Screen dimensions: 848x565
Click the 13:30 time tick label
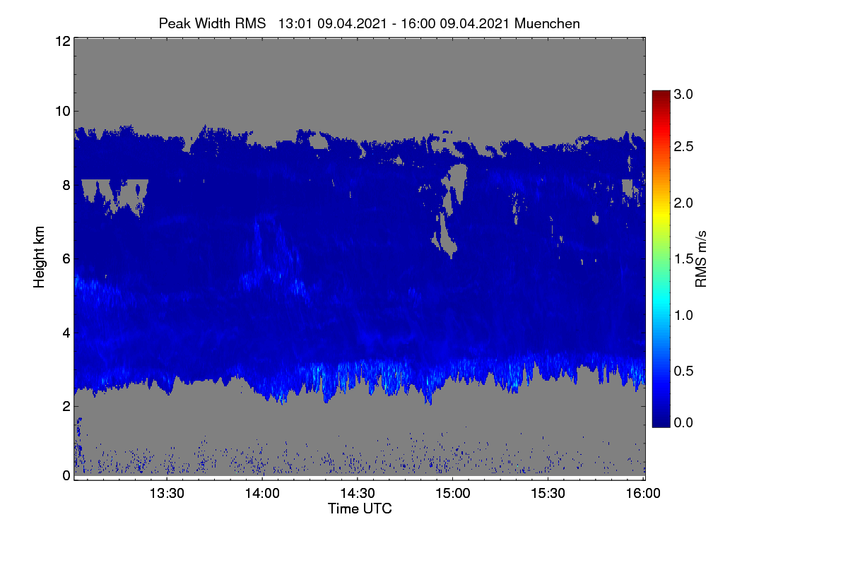(167, 493)
